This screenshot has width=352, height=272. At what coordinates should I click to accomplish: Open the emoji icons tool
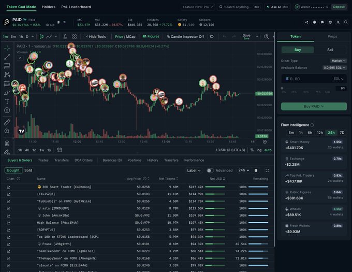7,110
